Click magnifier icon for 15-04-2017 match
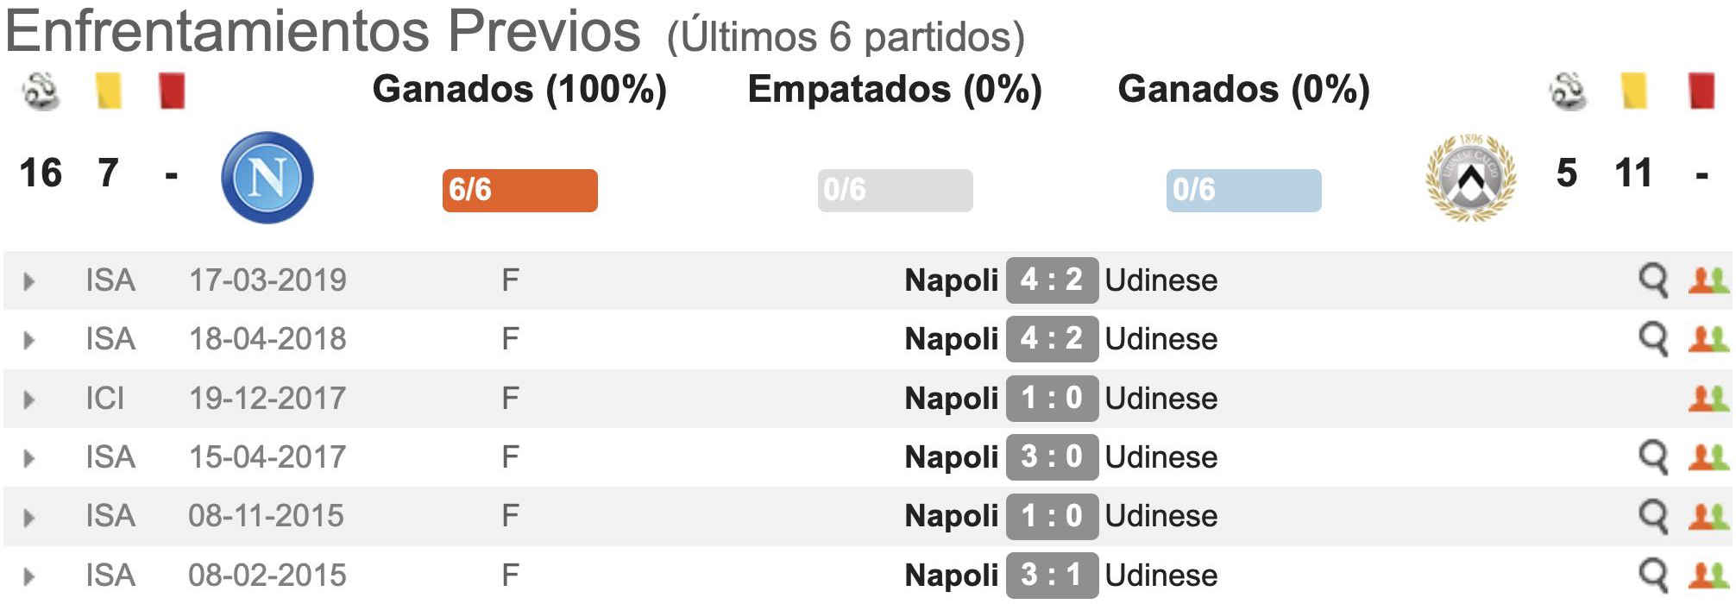 coord(1653,457)
